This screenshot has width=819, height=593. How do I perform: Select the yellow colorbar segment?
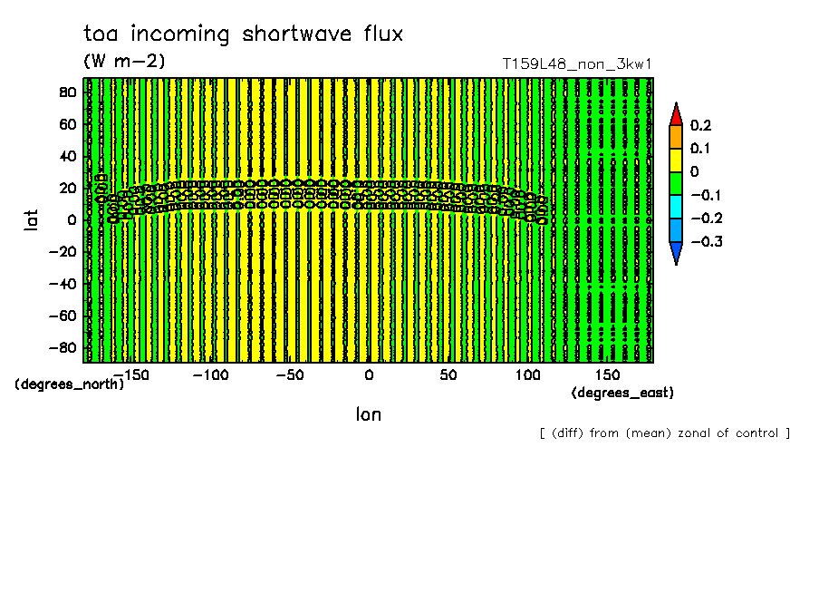[676, 160]
